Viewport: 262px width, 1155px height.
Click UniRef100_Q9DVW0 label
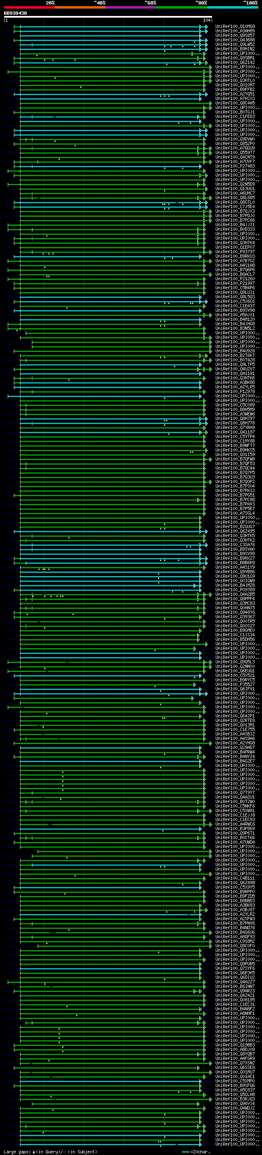[x=235, y=139]
